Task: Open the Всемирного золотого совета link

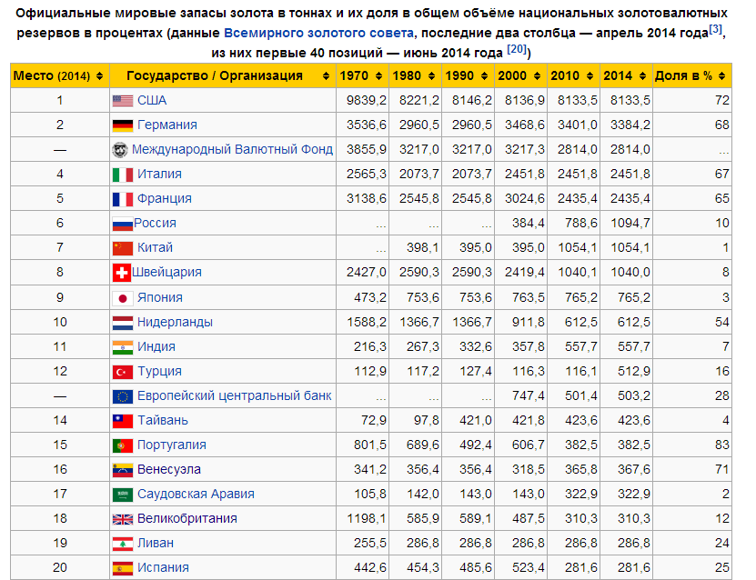Action: tap(318, 34)
